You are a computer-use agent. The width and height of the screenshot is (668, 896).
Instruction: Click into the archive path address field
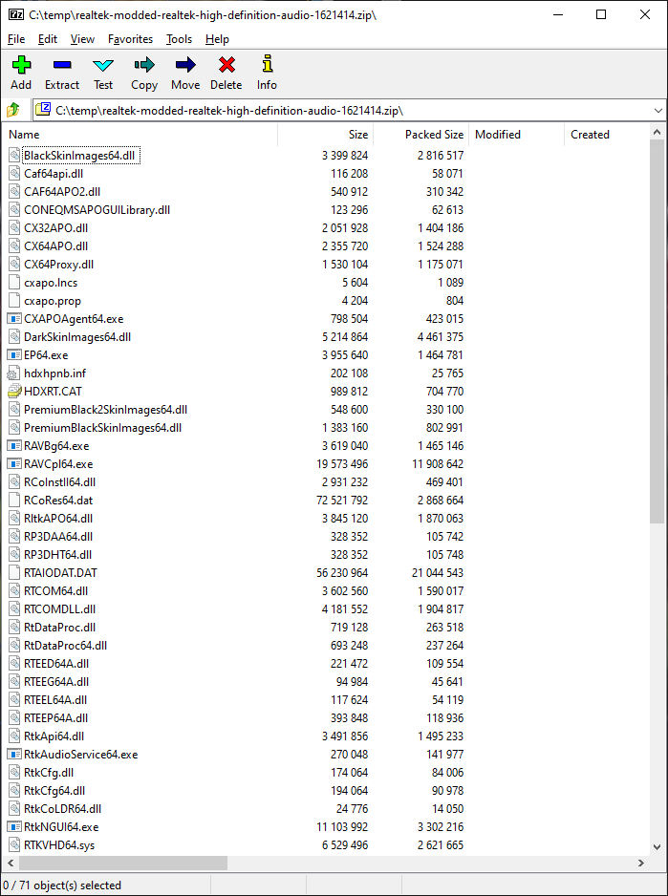click(x=334, y=110)
